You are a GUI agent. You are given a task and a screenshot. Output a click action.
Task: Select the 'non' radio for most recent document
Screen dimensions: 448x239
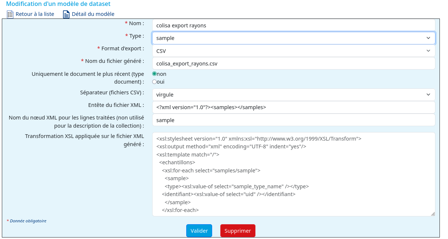[155, 74]
